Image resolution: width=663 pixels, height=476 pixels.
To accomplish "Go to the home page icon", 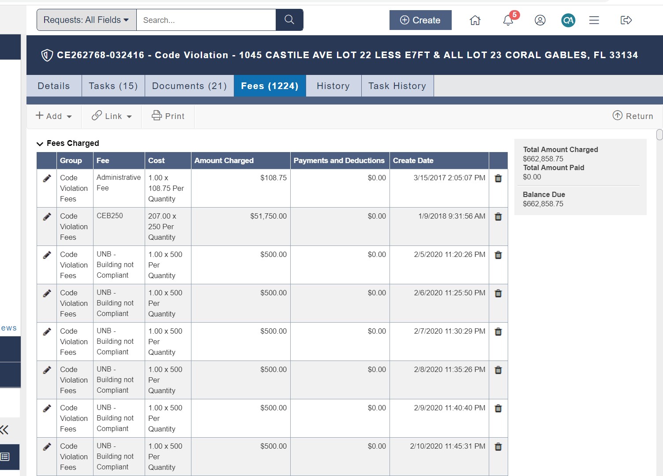I will (x=475, y=20).
